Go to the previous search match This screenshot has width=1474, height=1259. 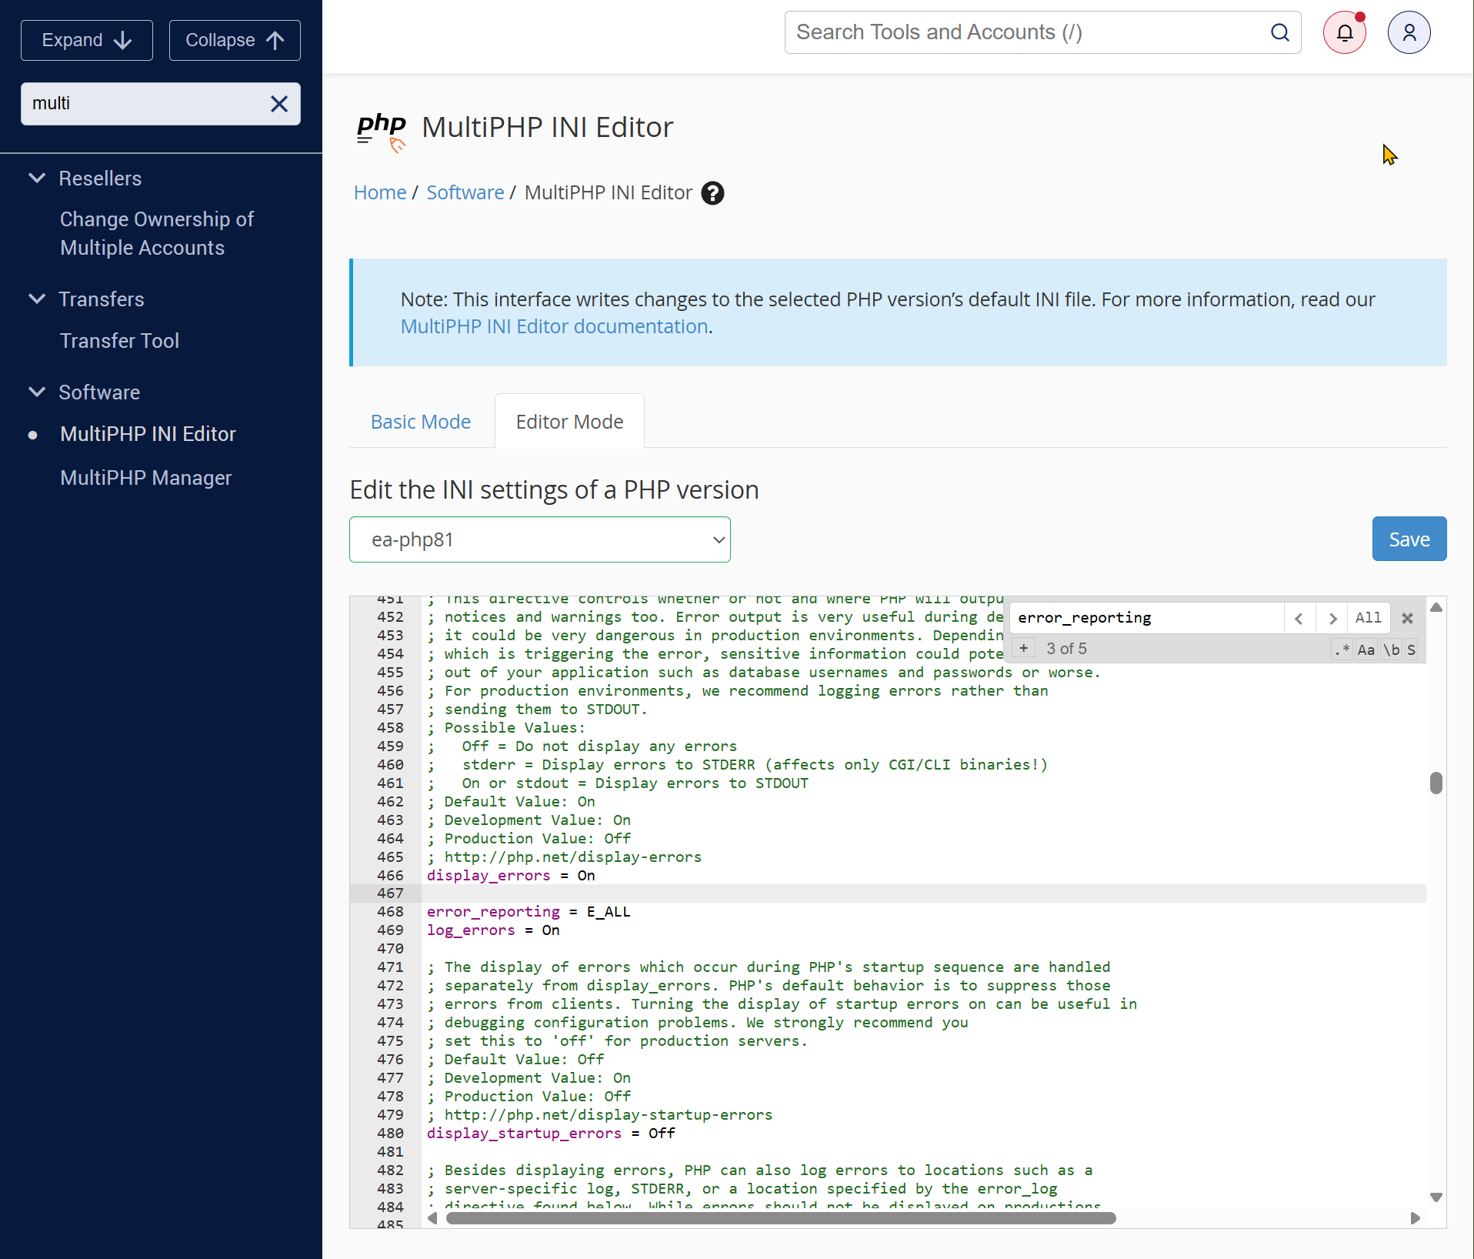(x=1299, y=618)
